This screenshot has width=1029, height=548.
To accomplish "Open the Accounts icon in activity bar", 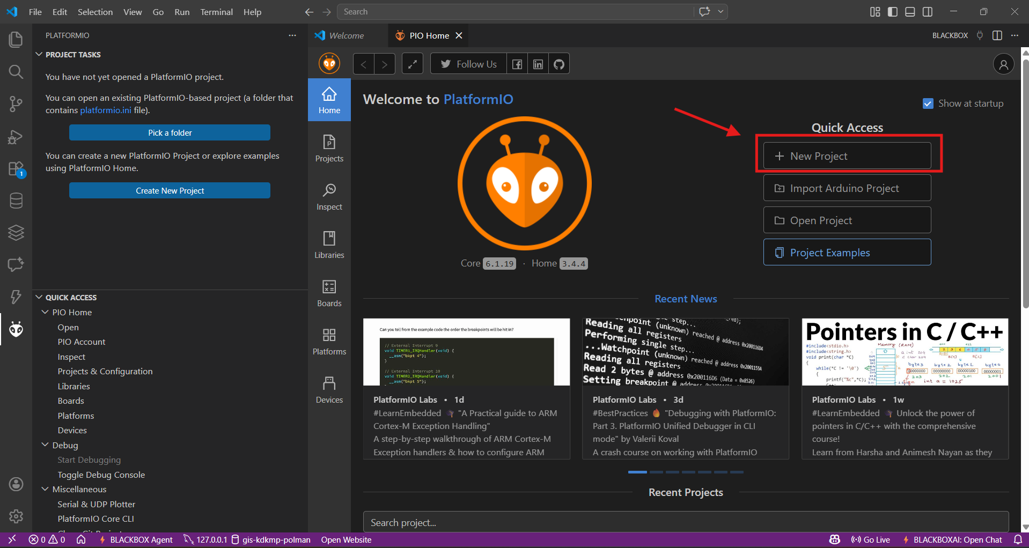I will point(16,484).
